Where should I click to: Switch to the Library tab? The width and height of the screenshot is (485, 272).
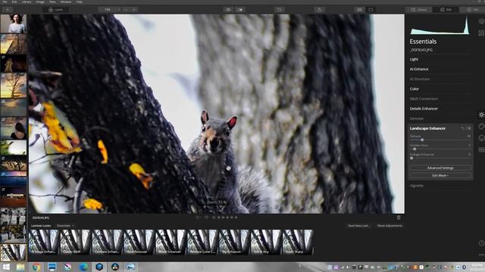click(419, 10)
